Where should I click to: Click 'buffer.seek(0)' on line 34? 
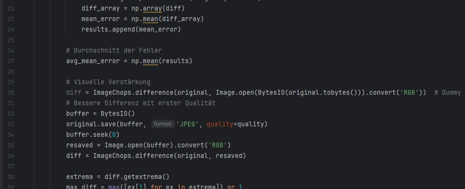(93, 135)
